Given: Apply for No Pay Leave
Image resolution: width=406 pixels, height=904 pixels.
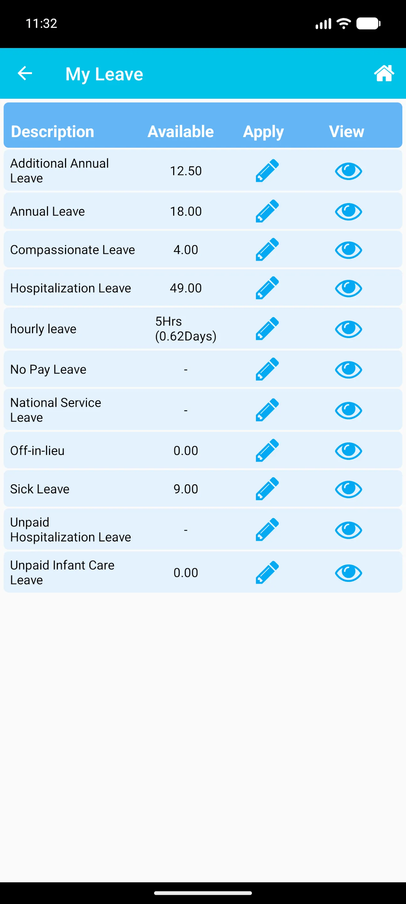Looking at the screenshot, I should point(267,369).
